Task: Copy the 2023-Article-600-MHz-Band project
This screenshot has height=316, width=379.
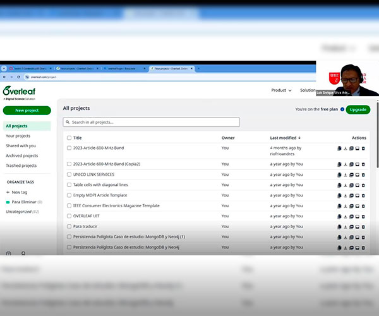Action: (339, 149)
